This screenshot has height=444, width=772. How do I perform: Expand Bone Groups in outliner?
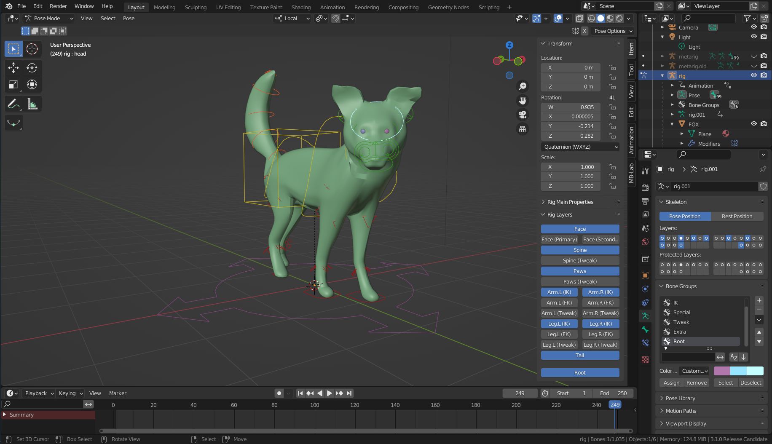click(672, 105)
